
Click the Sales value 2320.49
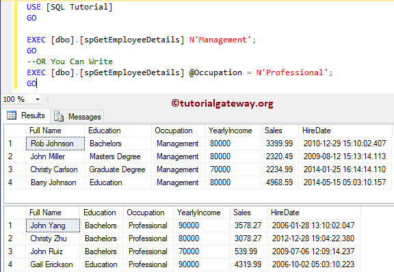pyautogui.click(x=280, y=157)
